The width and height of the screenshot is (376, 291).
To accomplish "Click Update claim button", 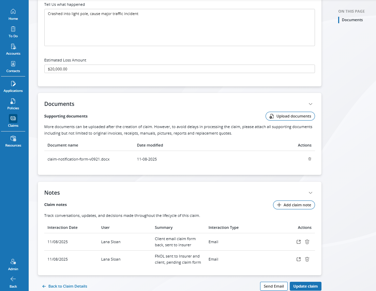I will click(x=305, y=286).
